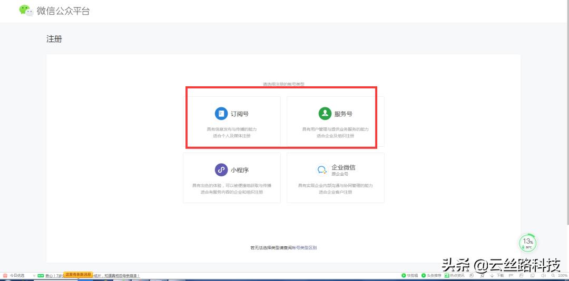
Task: Click 这里有条新消息 notification bubble
Action: pos(79,275)
